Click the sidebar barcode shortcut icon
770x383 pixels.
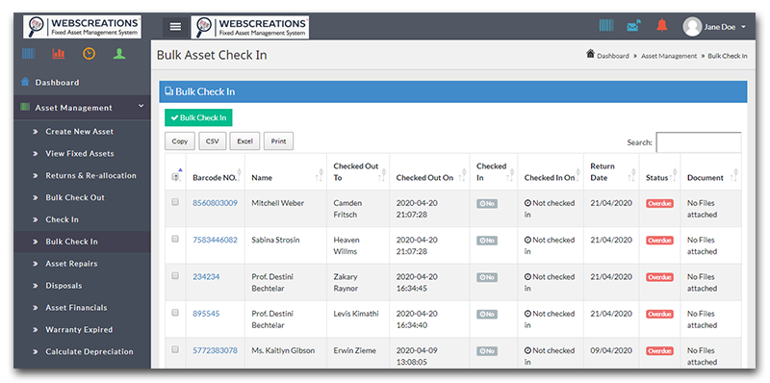pos(29,54)
